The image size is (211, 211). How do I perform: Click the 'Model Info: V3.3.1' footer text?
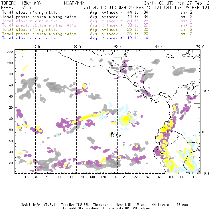coord(38,205)
